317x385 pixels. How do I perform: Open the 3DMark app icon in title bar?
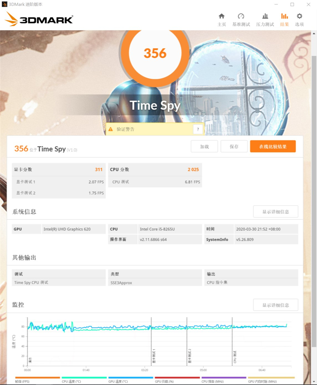coord(4,4)
